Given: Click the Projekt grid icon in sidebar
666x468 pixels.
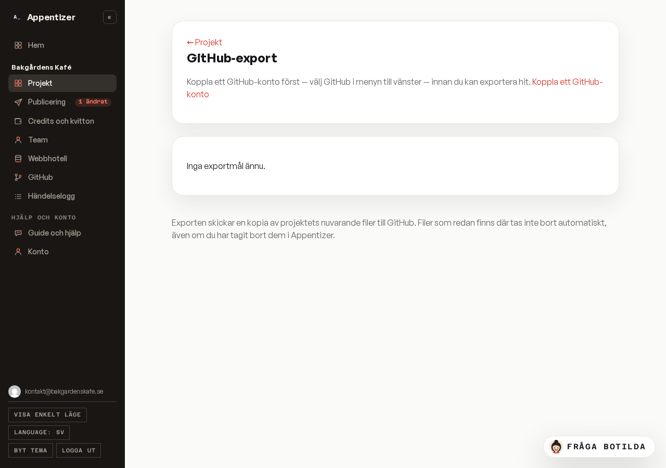Looking at the screenshot, I should click(18, 83).
